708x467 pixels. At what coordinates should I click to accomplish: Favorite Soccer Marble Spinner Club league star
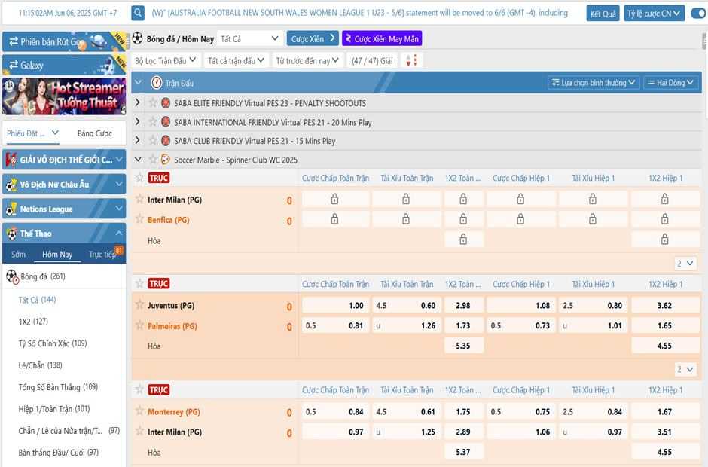coord(153,160)
